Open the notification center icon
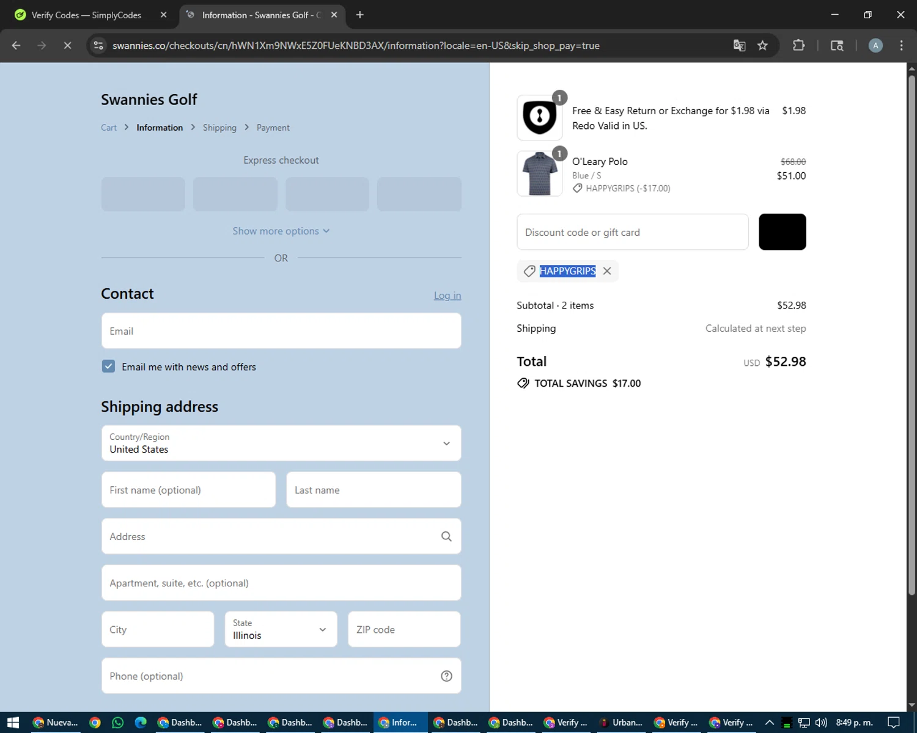The width and height of the screenshot is (917, 733). (894, 723)
